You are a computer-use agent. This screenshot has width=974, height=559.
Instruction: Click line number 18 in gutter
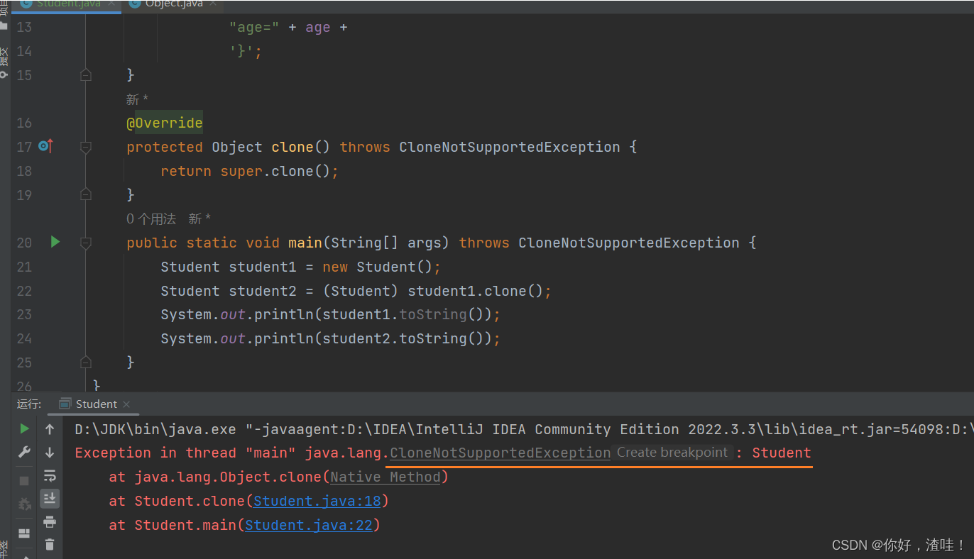point(24,171)
